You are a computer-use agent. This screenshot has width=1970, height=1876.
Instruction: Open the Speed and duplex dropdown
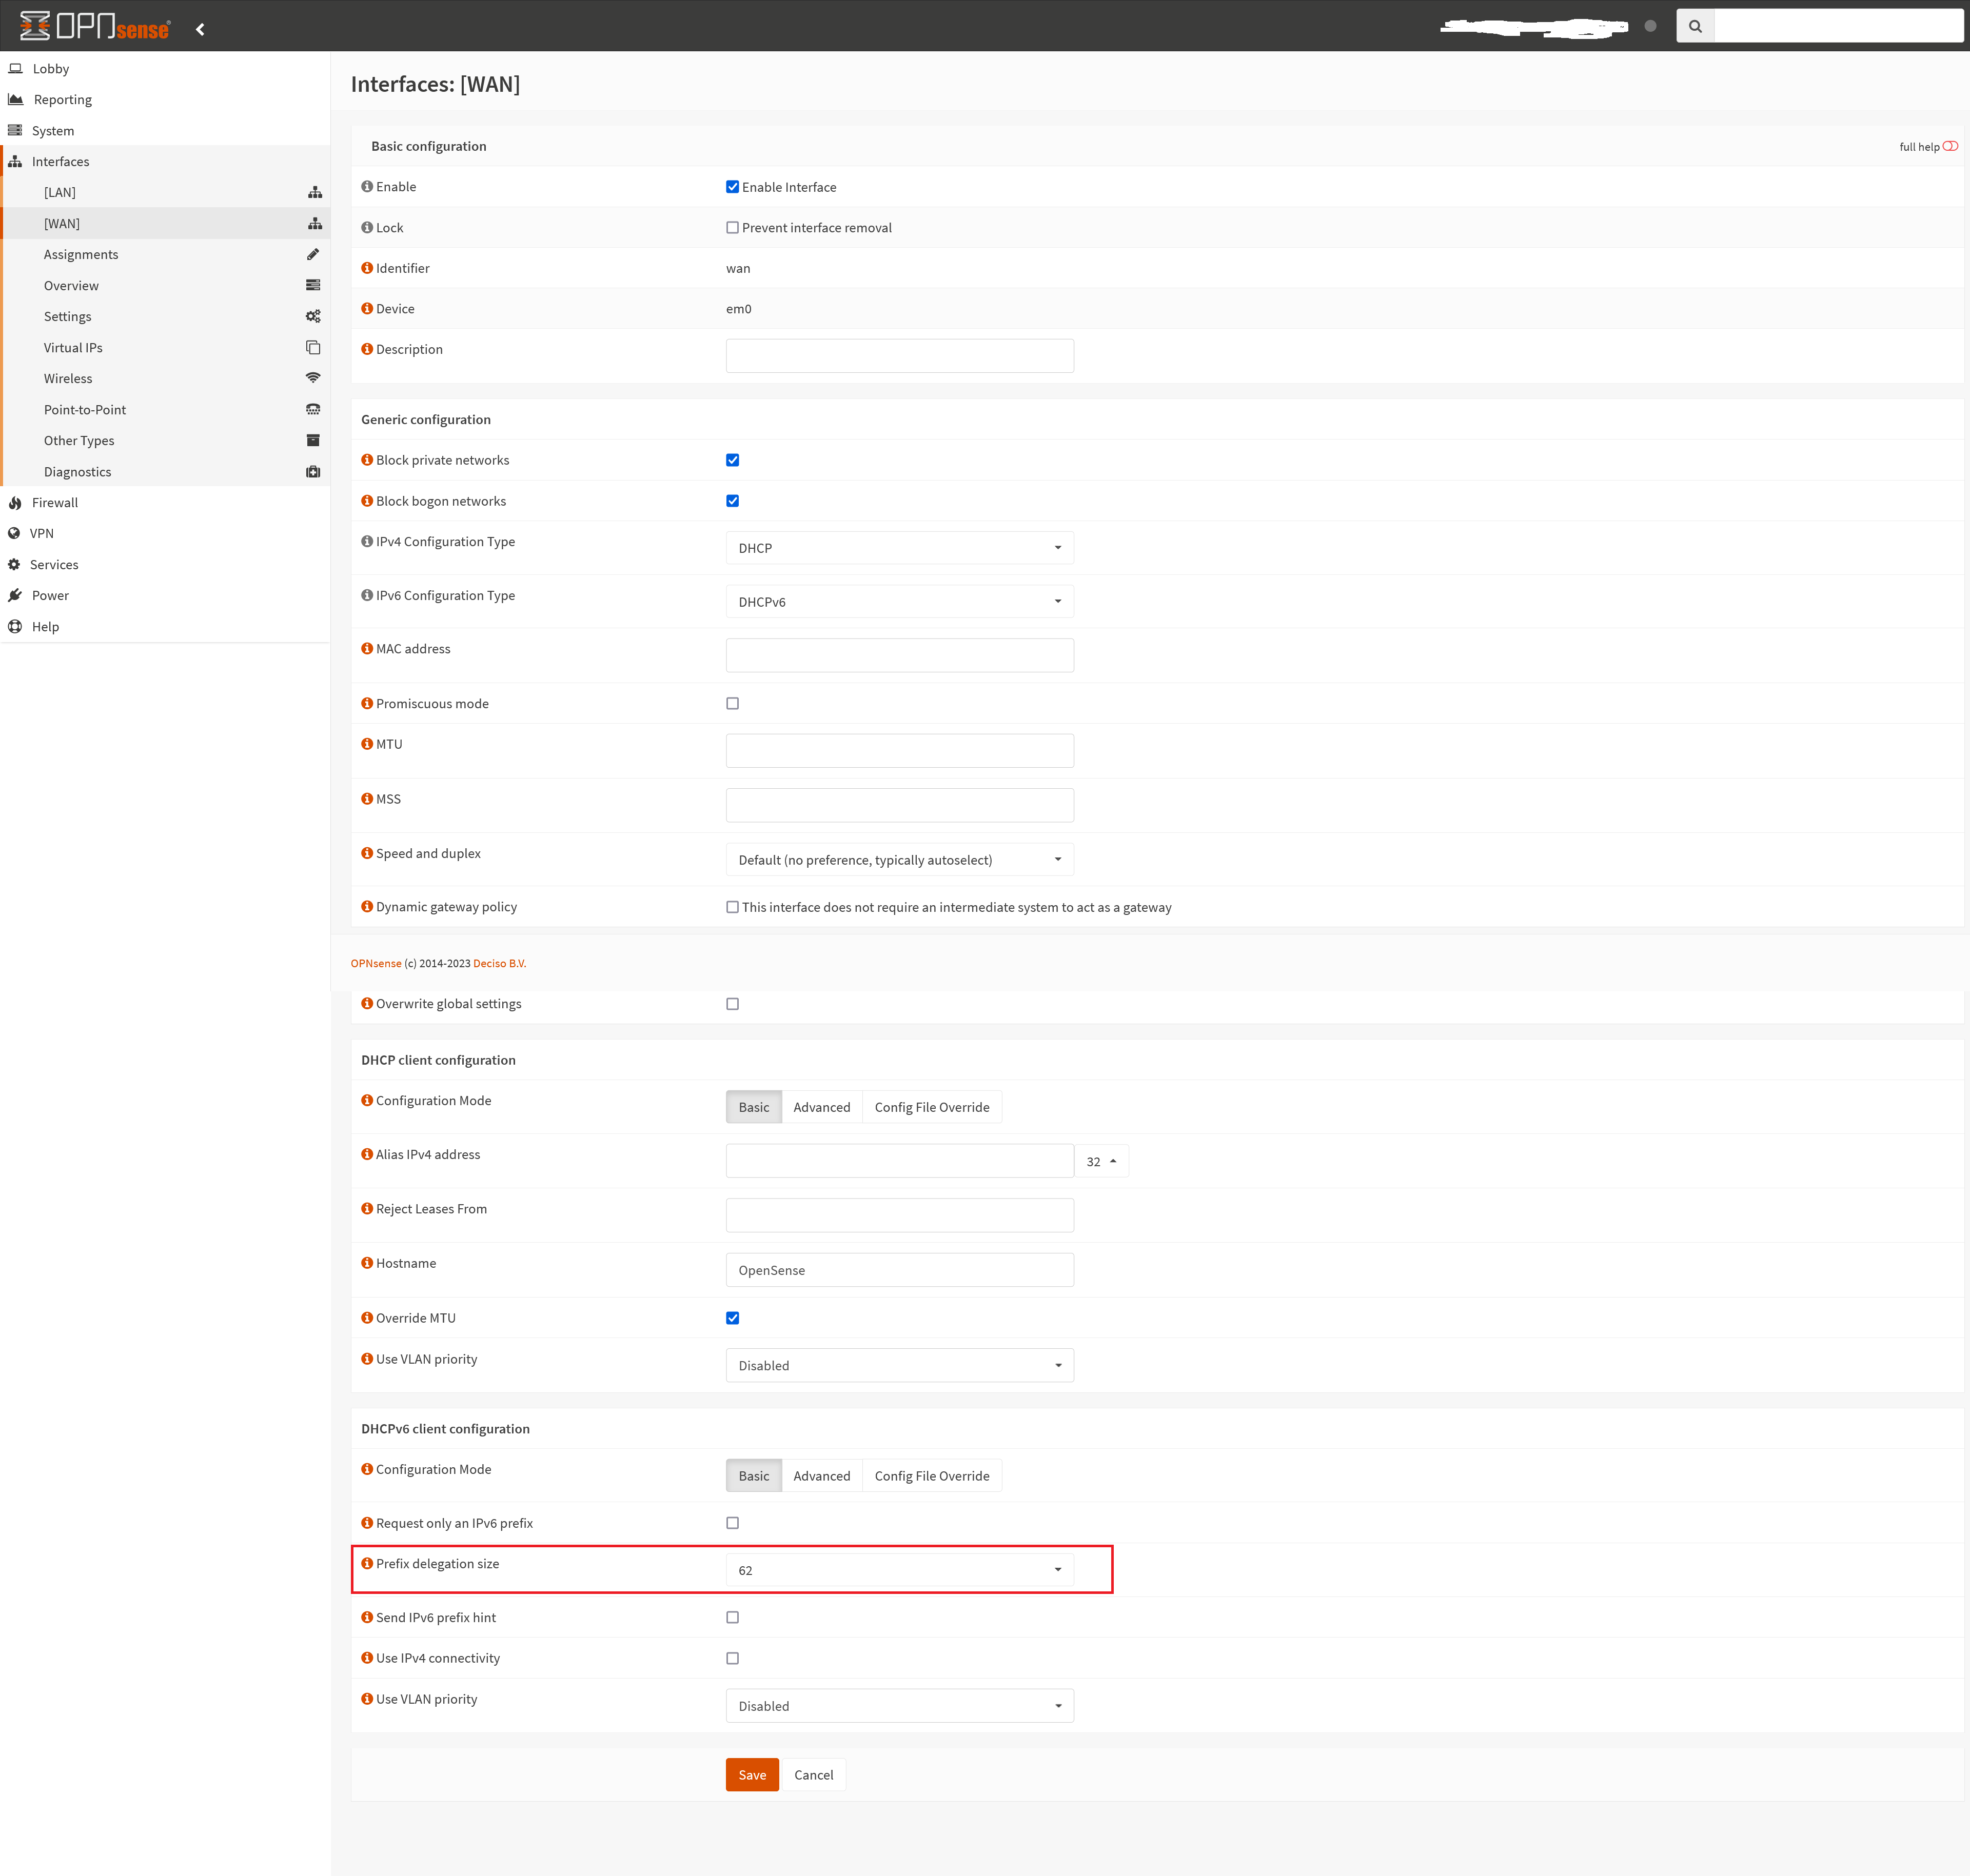coord(899,860)
